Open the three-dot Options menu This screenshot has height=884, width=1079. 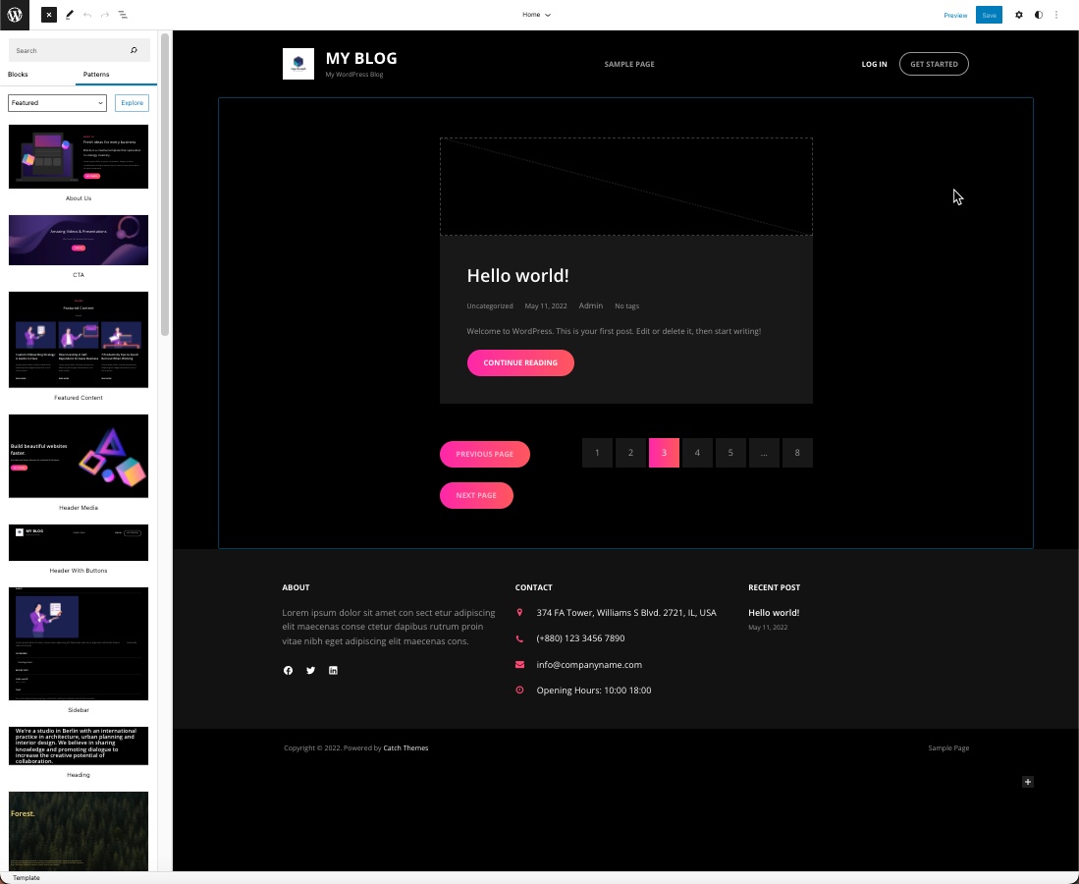[1056, 15]
